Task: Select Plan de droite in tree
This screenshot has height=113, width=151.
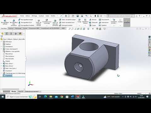Action: pos(8,59)
